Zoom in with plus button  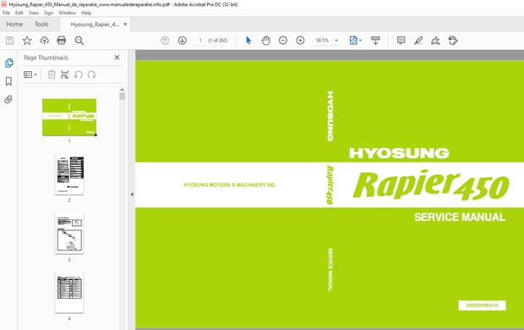(x=300, y=41)
